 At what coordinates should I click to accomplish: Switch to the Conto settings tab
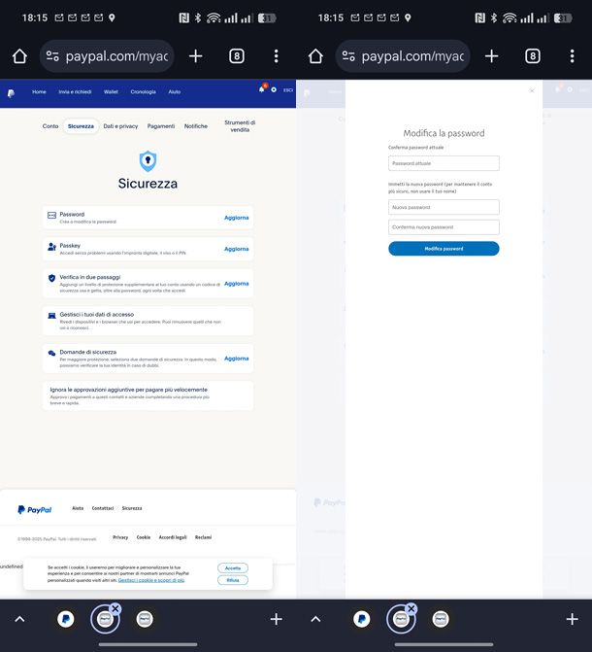coord(50,126)
